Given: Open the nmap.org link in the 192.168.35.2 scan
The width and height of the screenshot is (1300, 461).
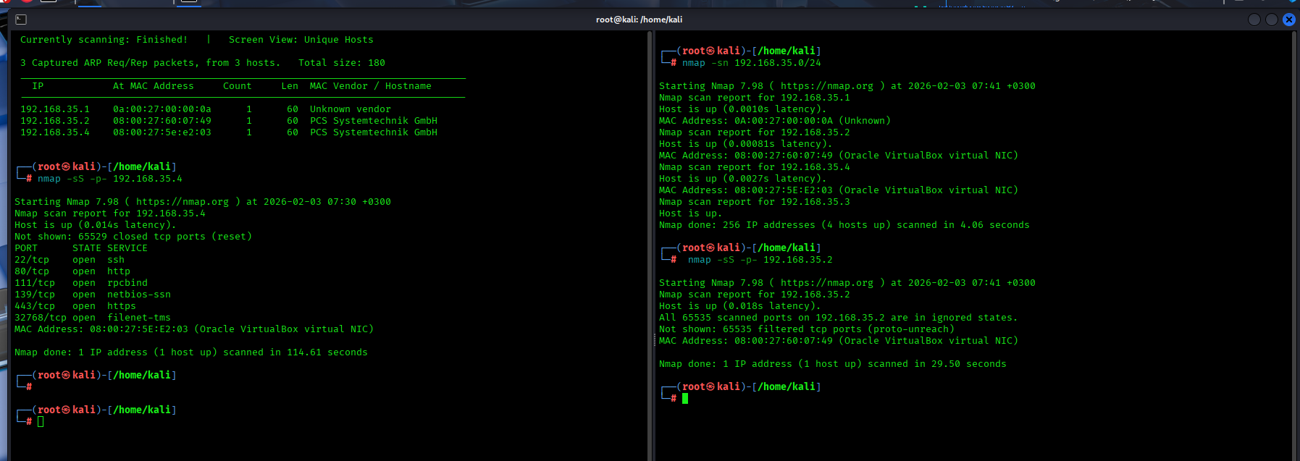Looking at the screenshot, I should coord(827,283).
